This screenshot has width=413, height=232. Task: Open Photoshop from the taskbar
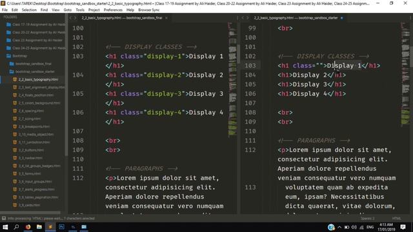point(62,227)
